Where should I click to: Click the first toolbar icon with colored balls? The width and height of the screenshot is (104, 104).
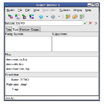10,17
